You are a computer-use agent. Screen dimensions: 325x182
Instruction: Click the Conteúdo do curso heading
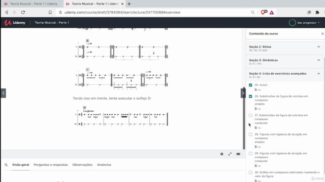click(264, 34)
